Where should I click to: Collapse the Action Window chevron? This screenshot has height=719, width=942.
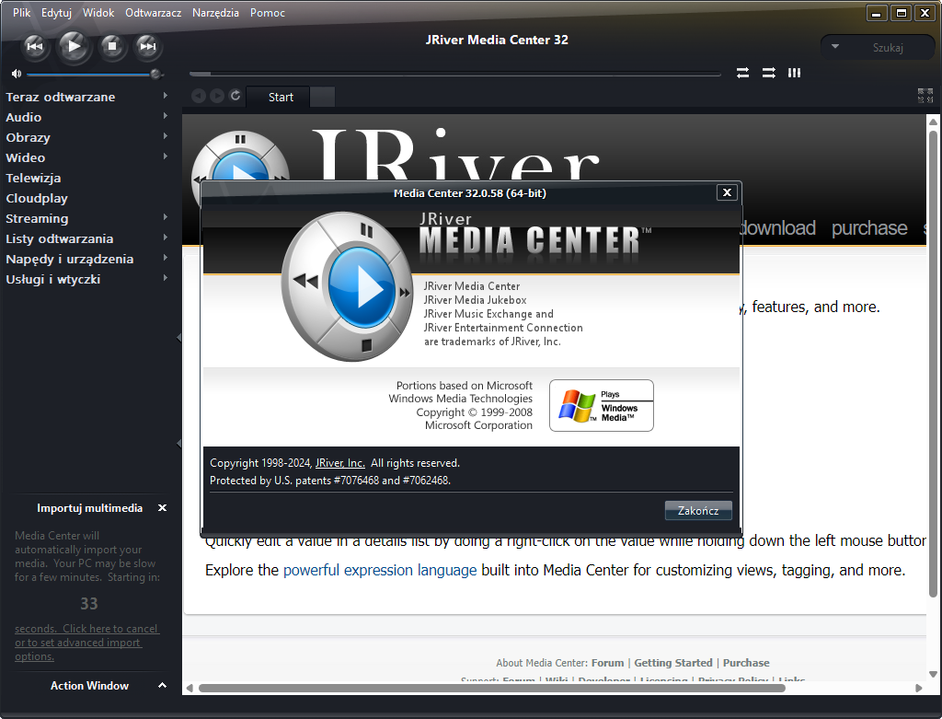click(x=162, y=685)
